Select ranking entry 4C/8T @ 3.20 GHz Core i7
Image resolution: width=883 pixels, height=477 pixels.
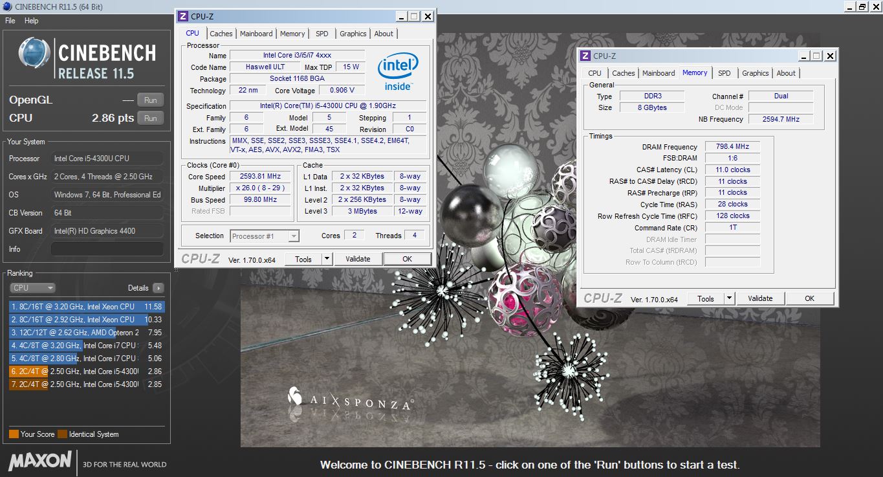click(x=87, y=346)
